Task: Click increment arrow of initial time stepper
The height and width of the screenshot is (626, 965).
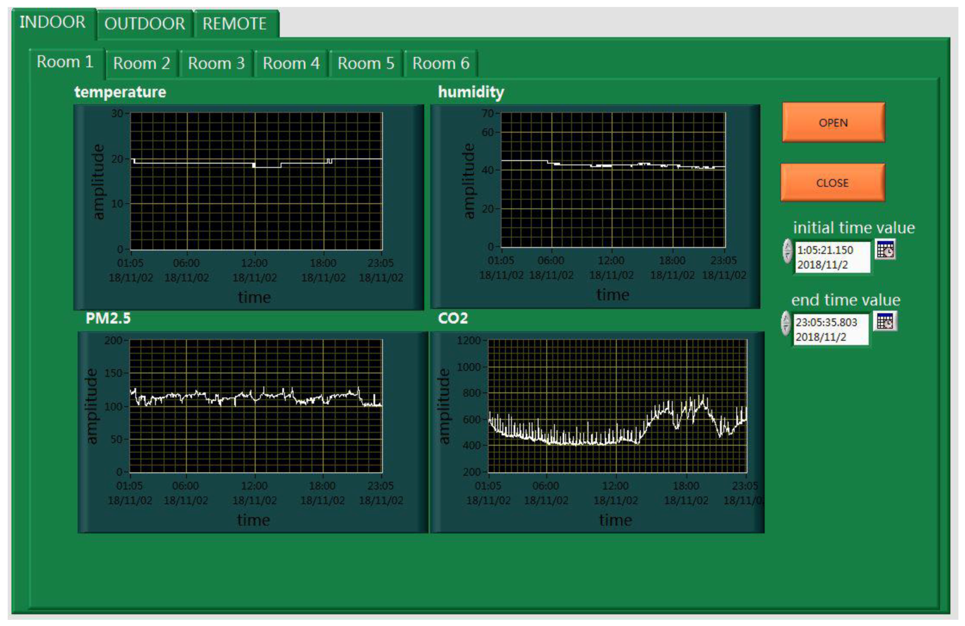Action: tap(787, 245)
